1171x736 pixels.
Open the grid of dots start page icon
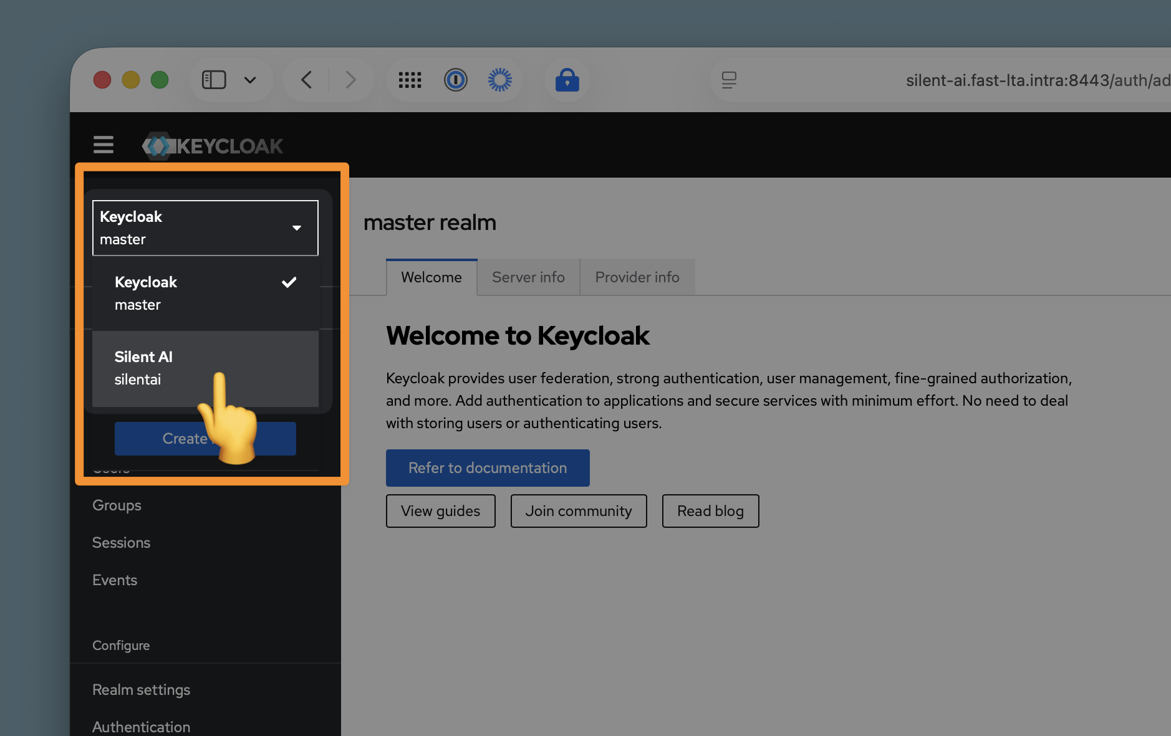[x=410, y=80]
